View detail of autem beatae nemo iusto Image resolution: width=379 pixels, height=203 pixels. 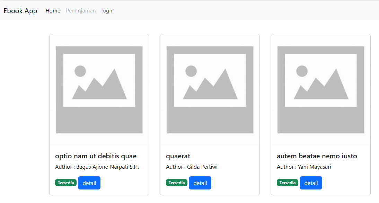pyautogui.click(x=311, y=183)
